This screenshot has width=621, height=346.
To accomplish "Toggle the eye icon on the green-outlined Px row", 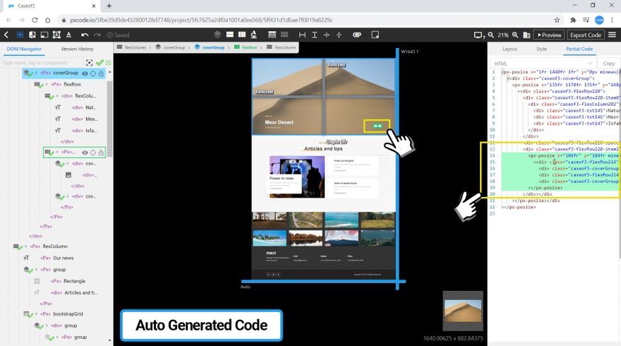I will coord(85,152).
